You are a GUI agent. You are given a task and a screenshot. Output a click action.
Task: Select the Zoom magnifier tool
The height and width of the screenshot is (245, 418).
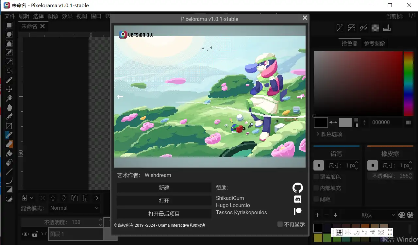(x=9, y=98)
